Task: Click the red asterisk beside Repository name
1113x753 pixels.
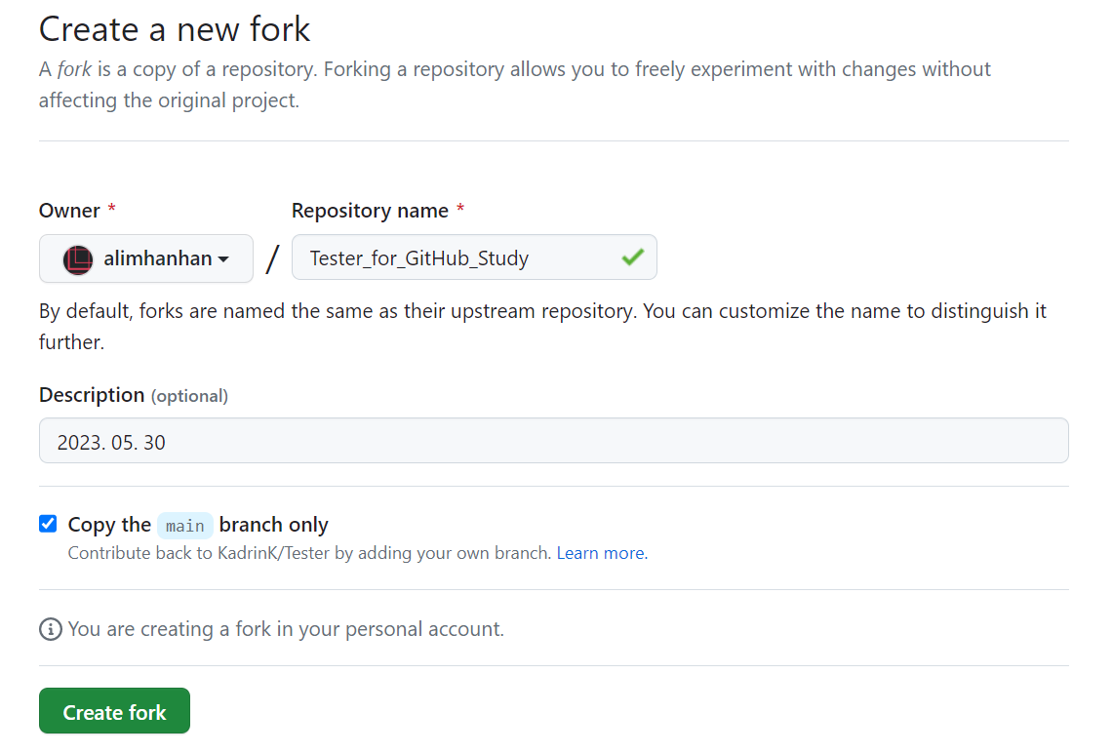Action: coord(460,211)
